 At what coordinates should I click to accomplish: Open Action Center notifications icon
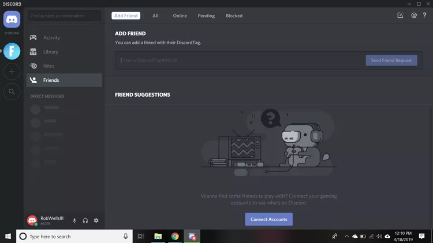(421, 237)
